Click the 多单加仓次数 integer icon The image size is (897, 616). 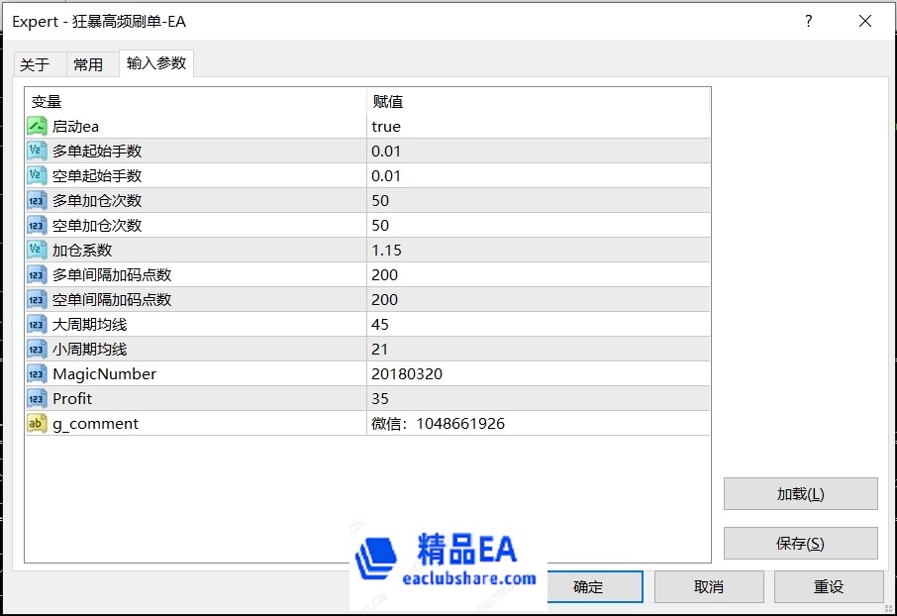point(34,200)
